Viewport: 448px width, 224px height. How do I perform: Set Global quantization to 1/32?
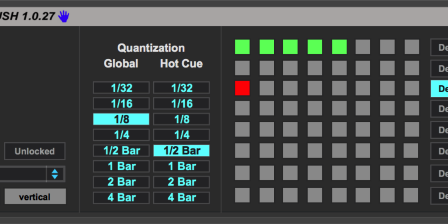tap(121, 88)
